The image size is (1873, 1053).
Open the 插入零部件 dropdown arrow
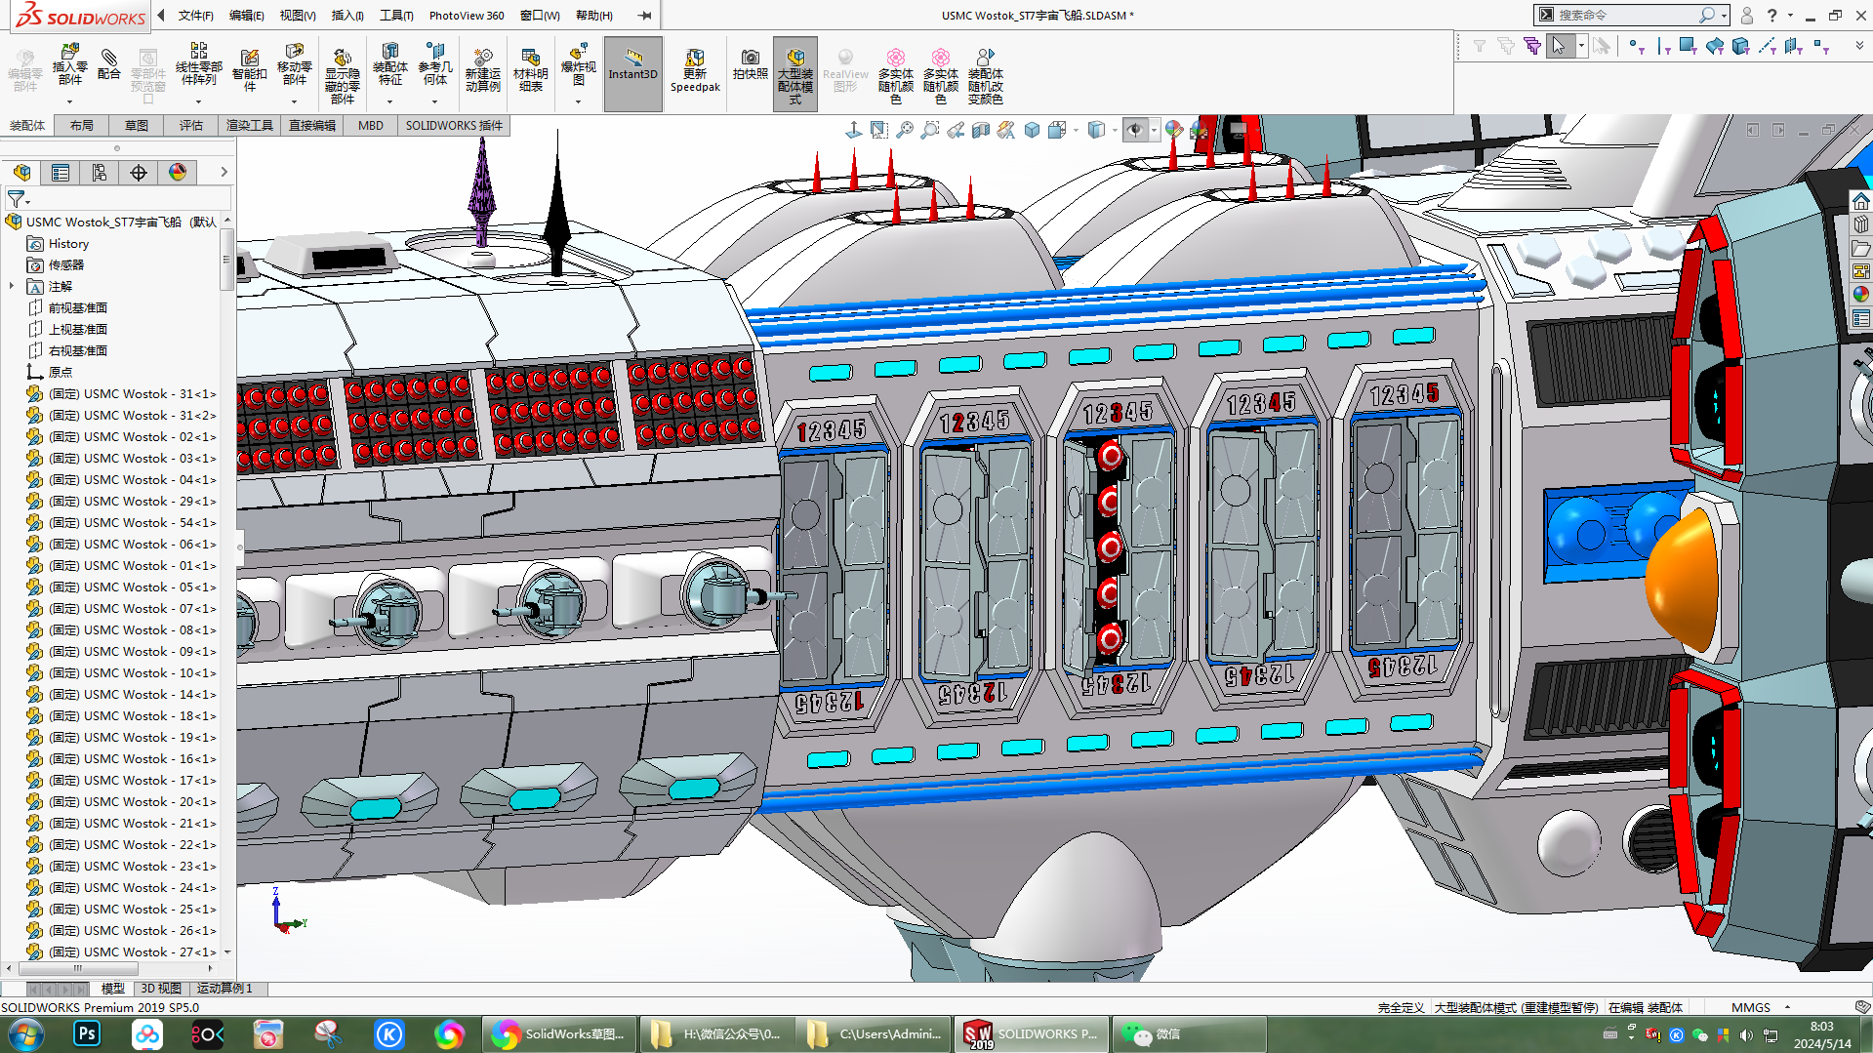coord(69,102)
